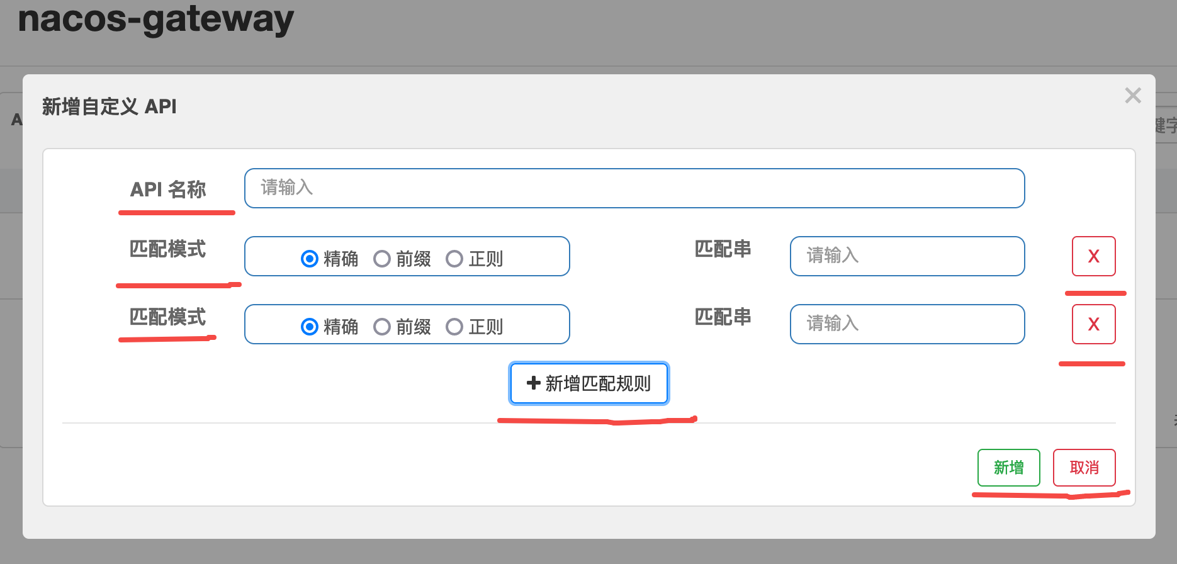Select 精确 radio in first 匹配模式 row
The image size is (1177, 564).
309,259
